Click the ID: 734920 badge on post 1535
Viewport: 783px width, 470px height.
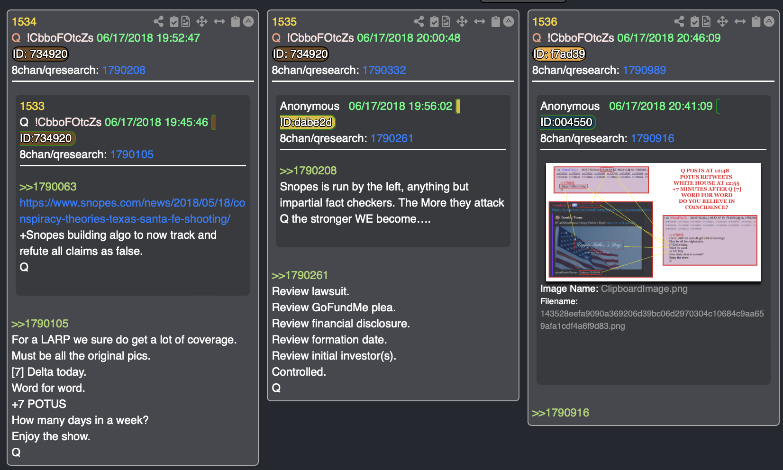(300, 54)
